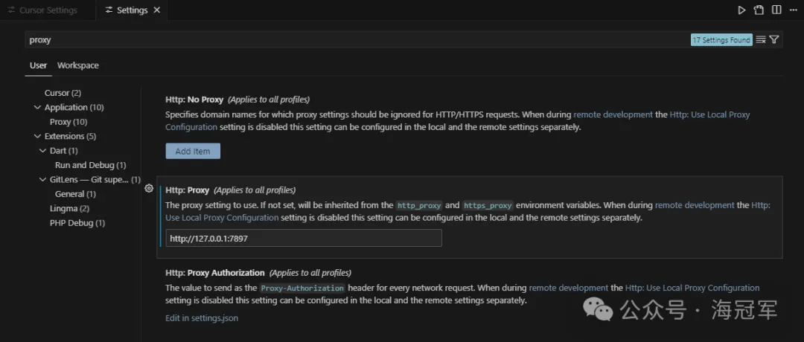The image size is (804, 342).
Task: Open the Edit in settings.json link
Action: pyautogui.click(x=202, y=318)
